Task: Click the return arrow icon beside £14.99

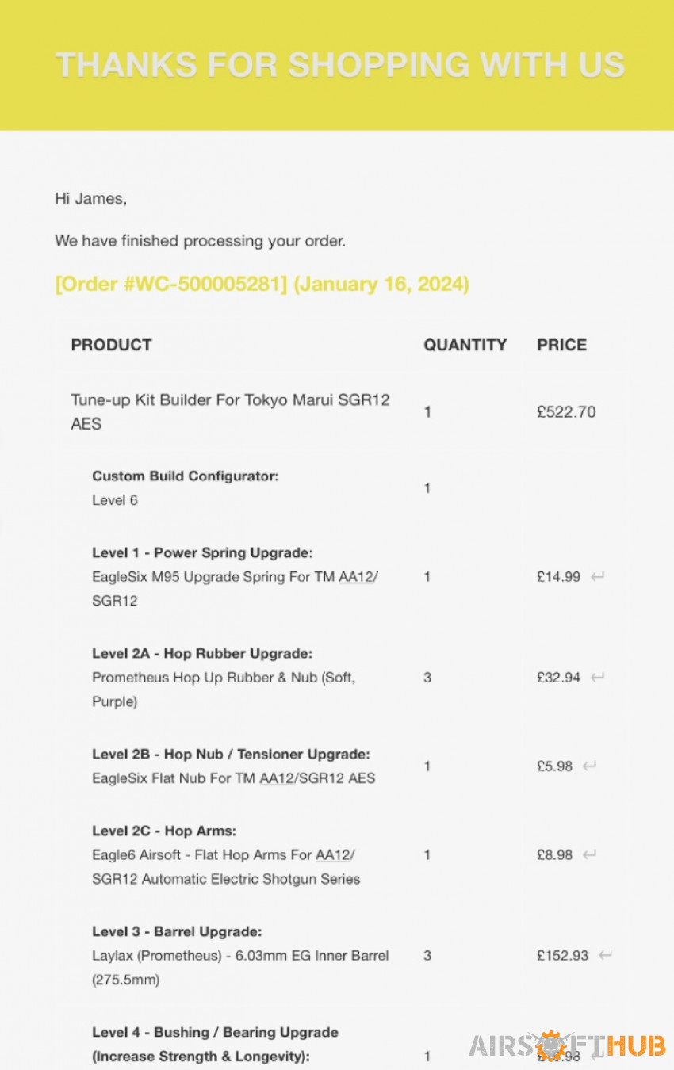Action: (x=597, y=577)
